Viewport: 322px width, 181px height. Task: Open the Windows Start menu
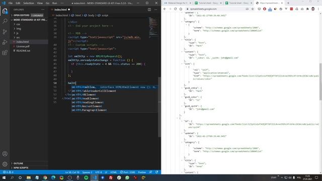pos(4,177)
